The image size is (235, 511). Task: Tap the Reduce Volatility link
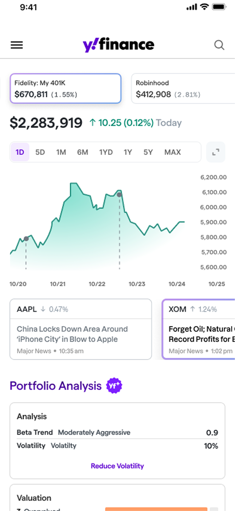[x=117, y=466]
